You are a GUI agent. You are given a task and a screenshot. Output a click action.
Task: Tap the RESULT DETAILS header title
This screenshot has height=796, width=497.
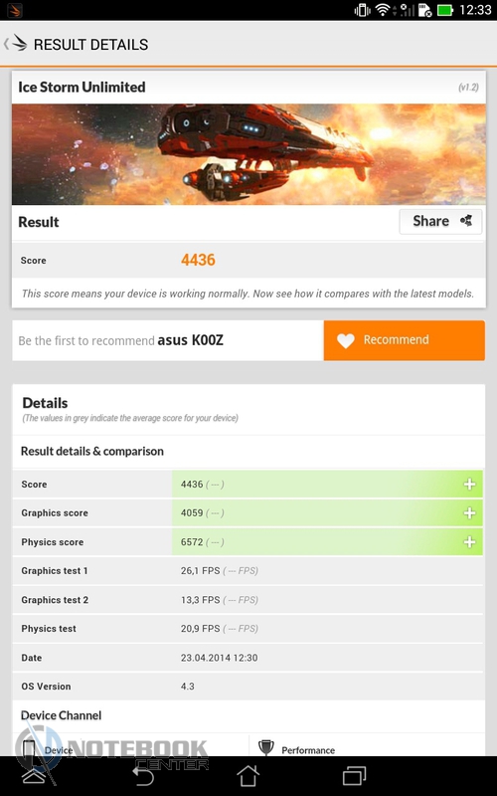pos(90,45)
